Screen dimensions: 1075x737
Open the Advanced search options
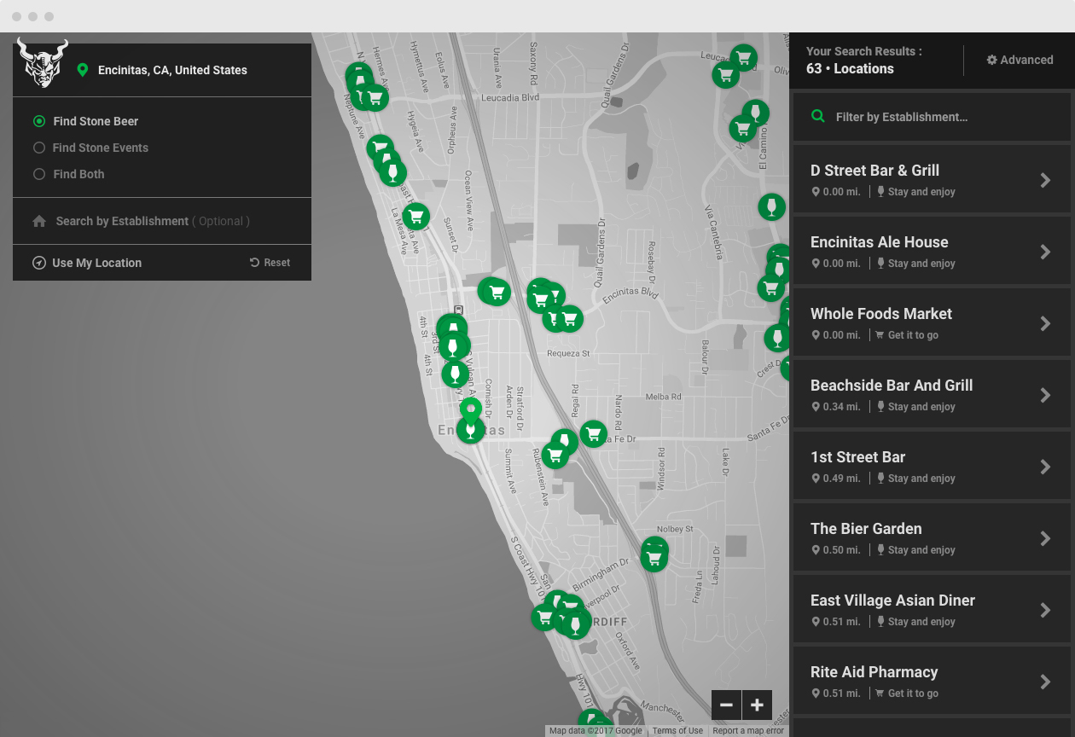coord(1020,60)
